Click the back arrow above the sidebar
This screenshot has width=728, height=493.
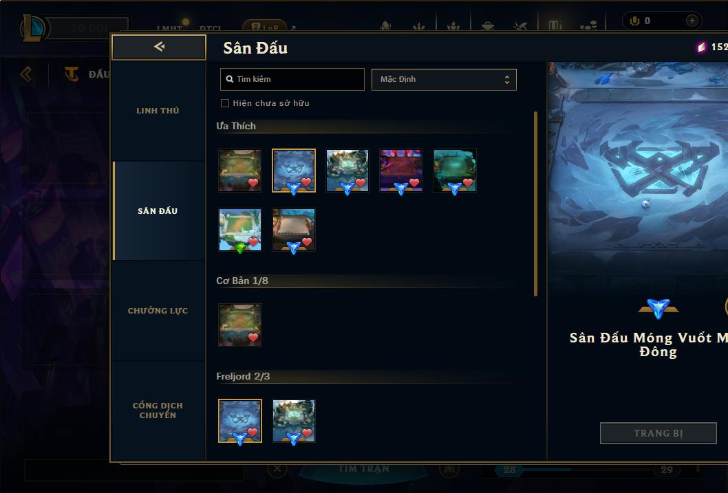point(159,46)
